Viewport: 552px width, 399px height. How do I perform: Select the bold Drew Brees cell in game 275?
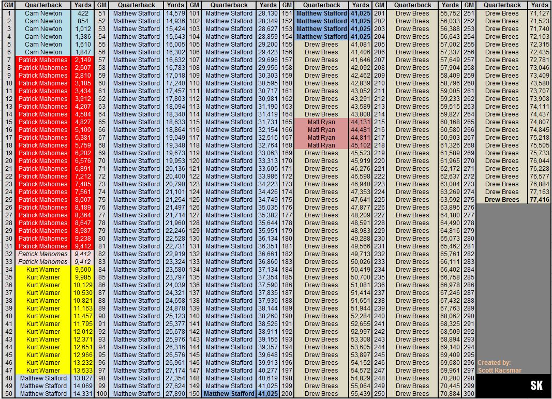click(502, 200)
